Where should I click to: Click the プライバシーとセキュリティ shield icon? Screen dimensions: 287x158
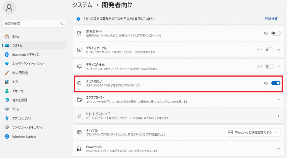tap(6, 127)
